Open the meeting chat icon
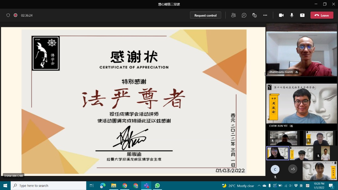Viewport: 338px width, 190px height. (244, 15)
